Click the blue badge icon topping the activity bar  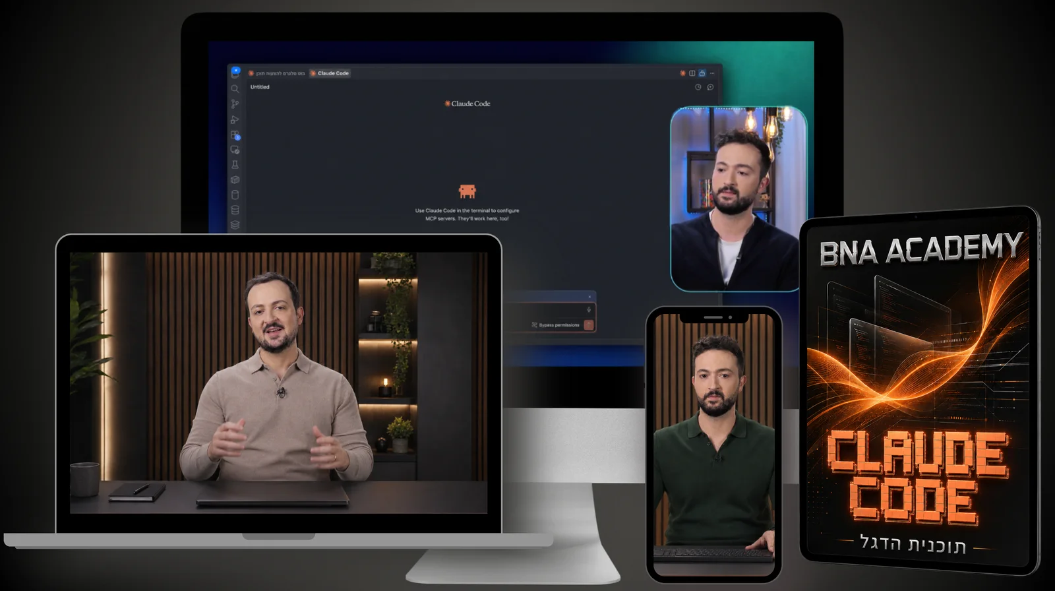pos(235,71)
